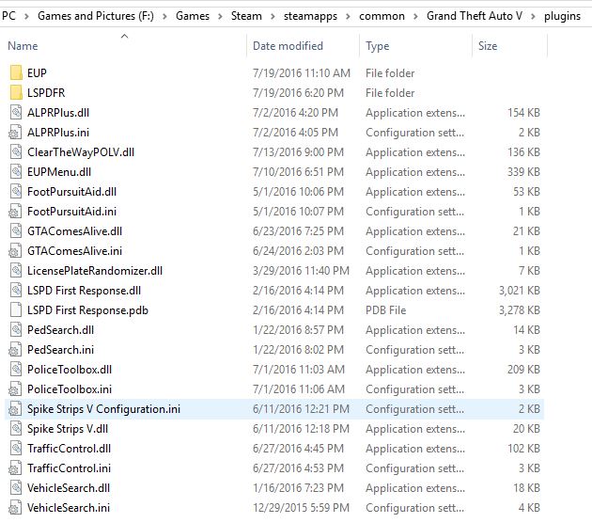Select the LSPD First Response.pdb icon
The height and width of the screenshot is (523, 592).
15,309
